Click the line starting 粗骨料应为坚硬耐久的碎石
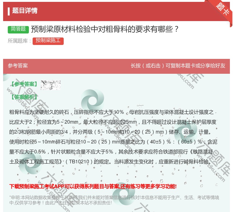Viewport: 233px width, 212px height. (x=112, y=112)
